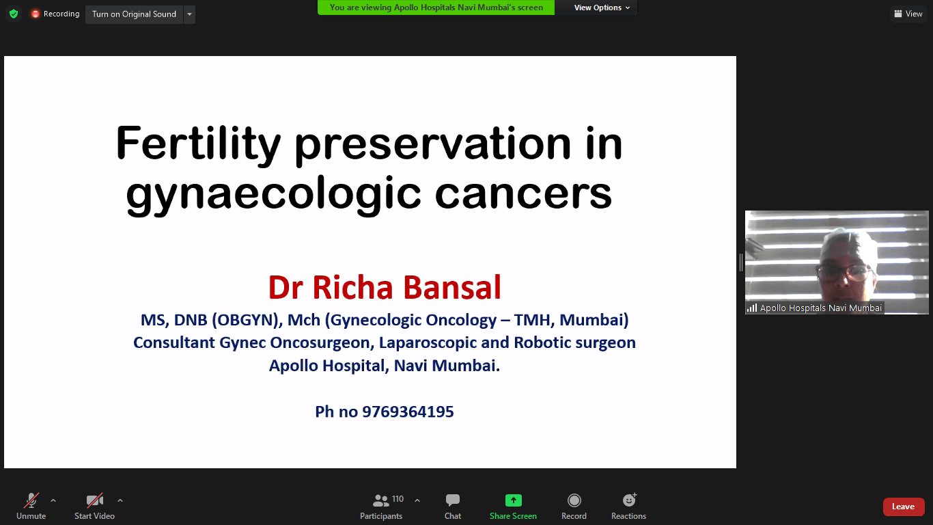Unmute the microphone

click(x=31, y=507)
